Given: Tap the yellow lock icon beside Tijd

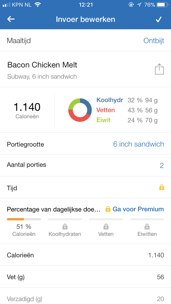Looking at the screenshot, I should point(162,187).
